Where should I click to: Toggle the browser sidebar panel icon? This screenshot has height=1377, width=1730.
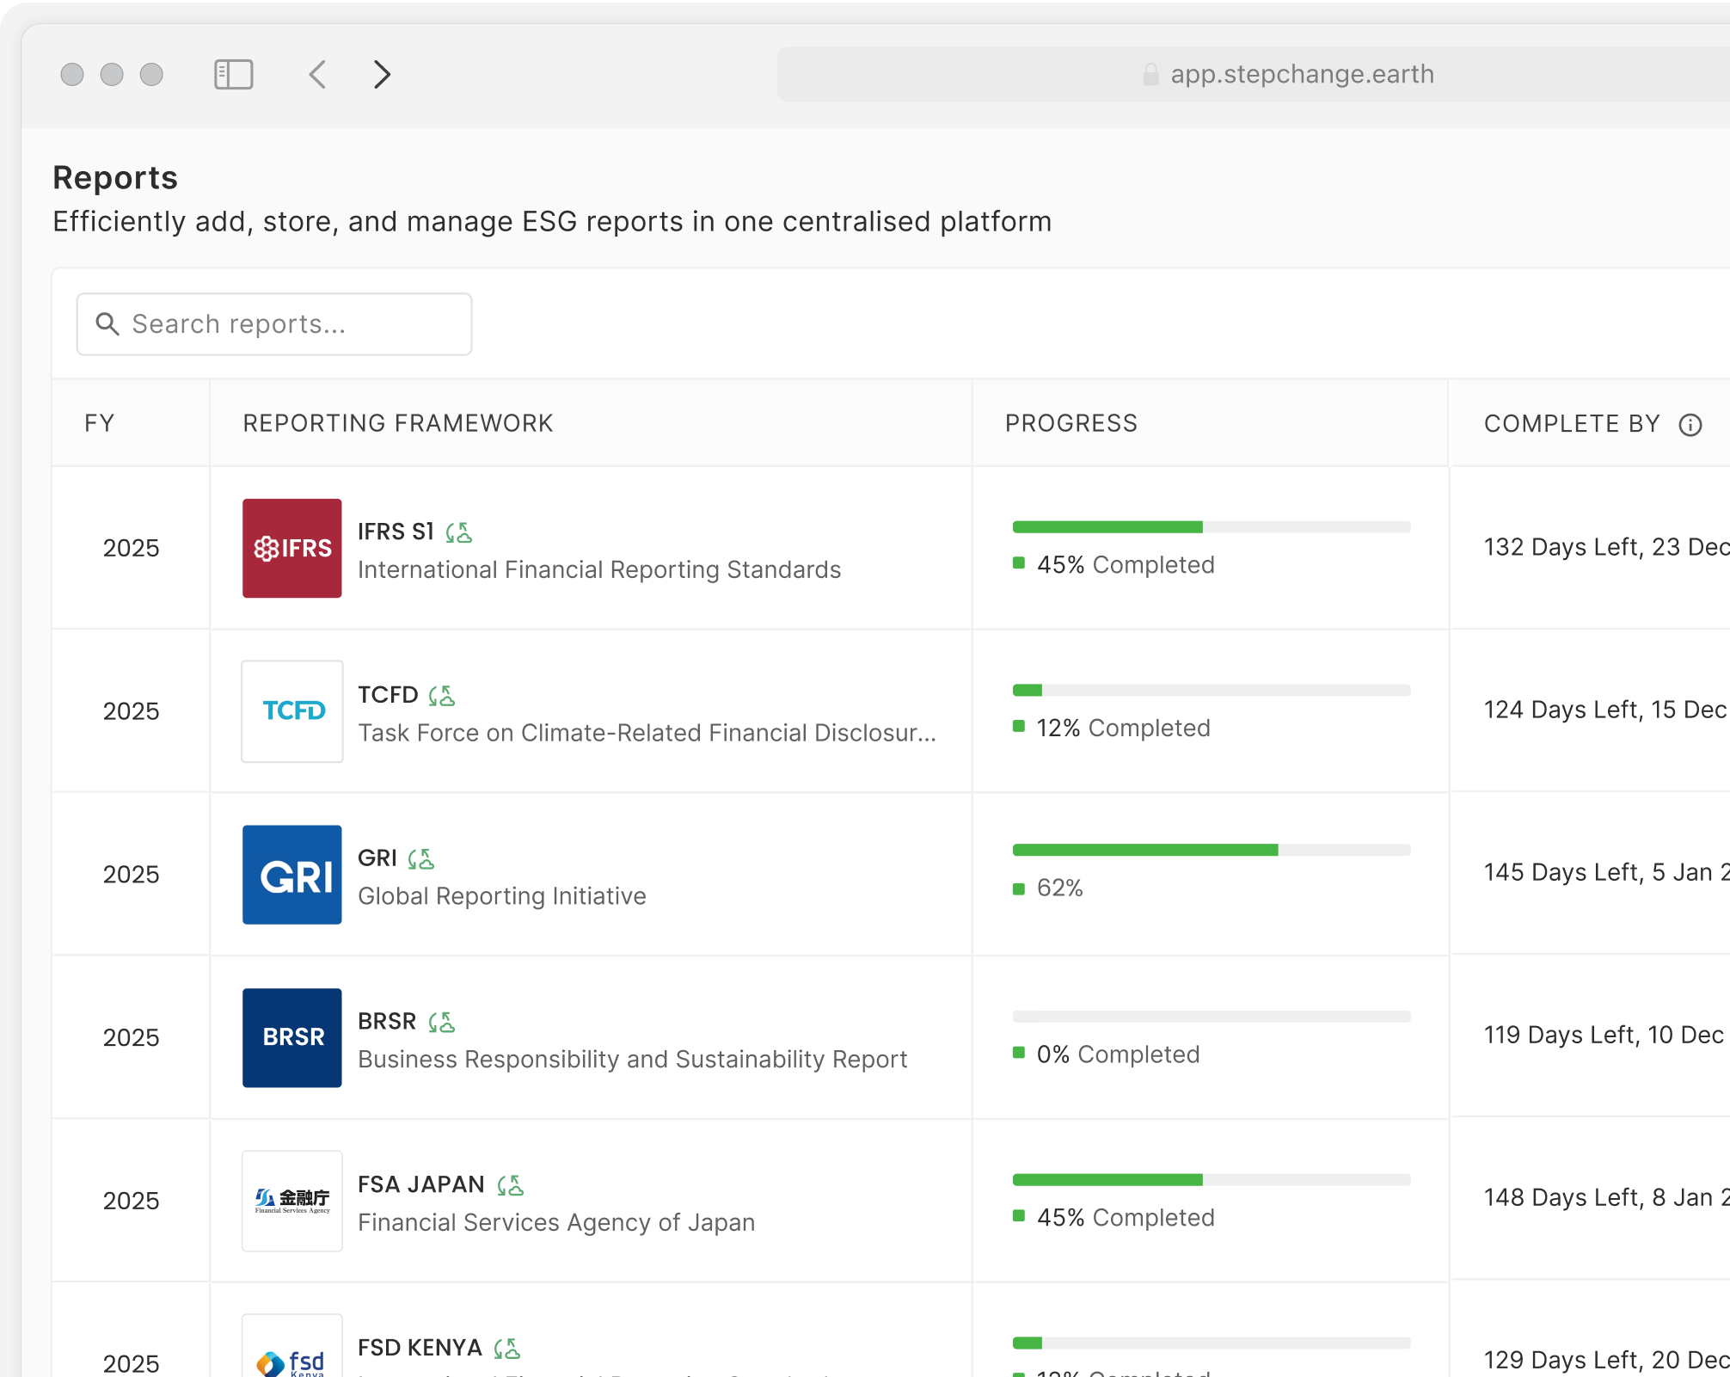pos(233,75)
